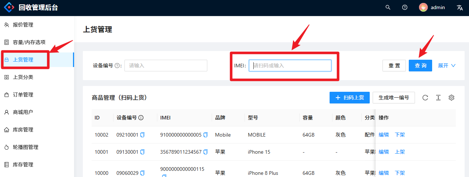Click the 轮播图管理 flame icon
This screenshot has height=177, width=469.
tap(7, 147)
